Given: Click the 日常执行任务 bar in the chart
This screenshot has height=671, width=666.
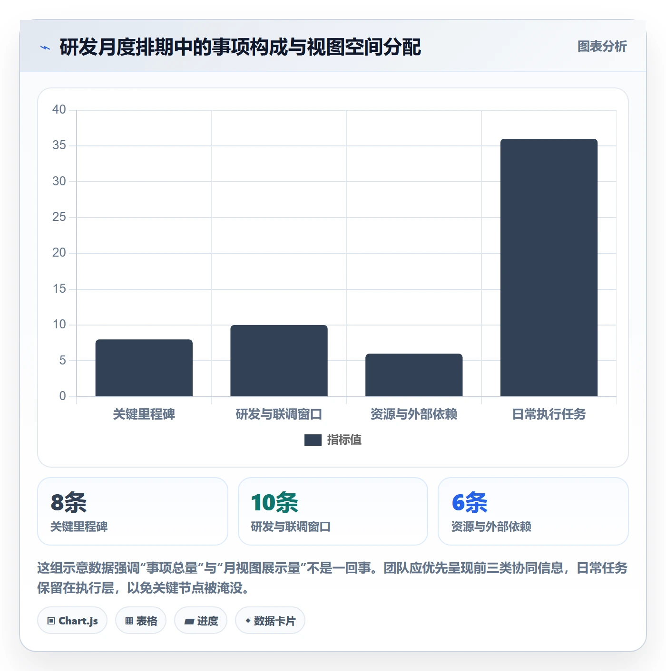Looking at the screenshot, I should [549, 268].
